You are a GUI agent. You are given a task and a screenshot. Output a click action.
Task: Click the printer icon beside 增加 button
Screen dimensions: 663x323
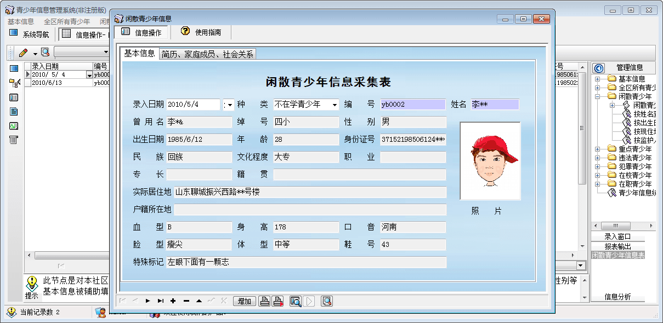tap(264, 301)
